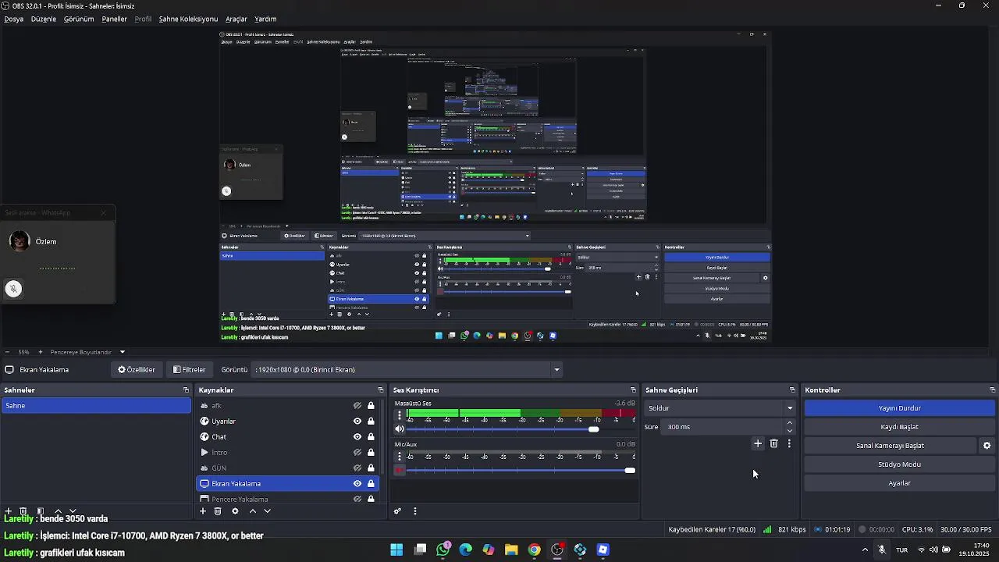Undock the Kaynaklar panel
The height and width of the screenshot is (562, 999).
click(381, 389)
